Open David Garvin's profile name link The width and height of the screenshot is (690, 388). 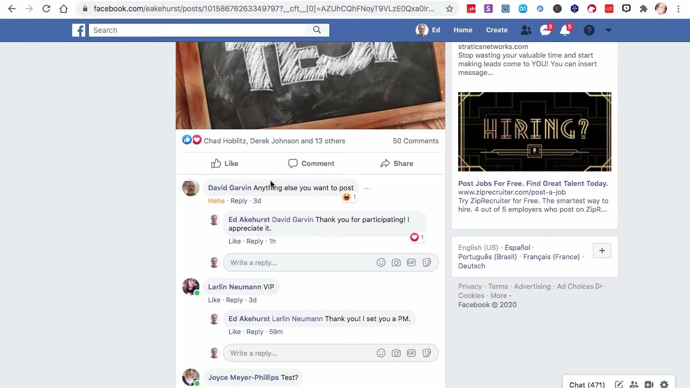point(230,188)
